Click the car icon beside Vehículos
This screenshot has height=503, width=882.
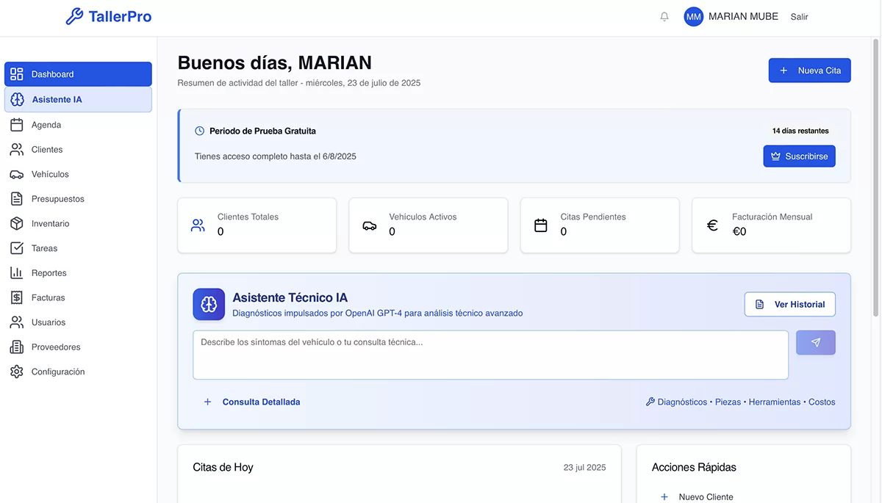(x=17, y=174)
